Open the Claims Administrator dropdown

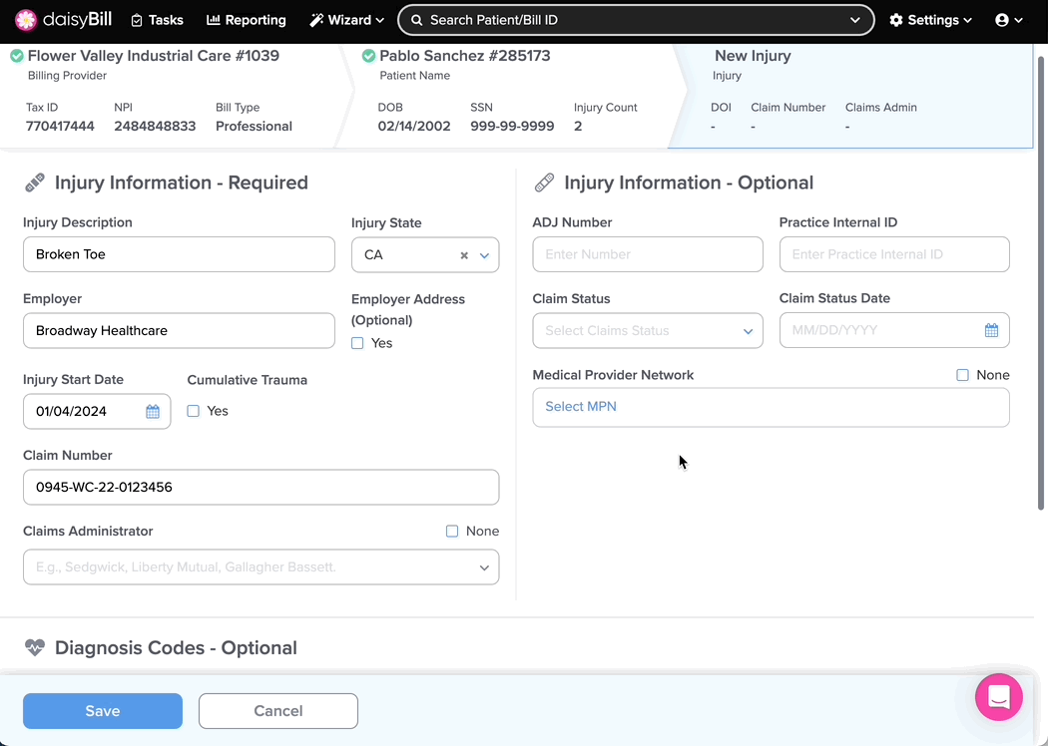[261, 567]
